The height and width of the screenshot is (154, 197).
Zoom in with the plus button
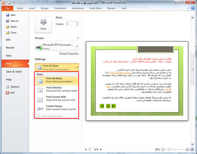tap(187, 149)
